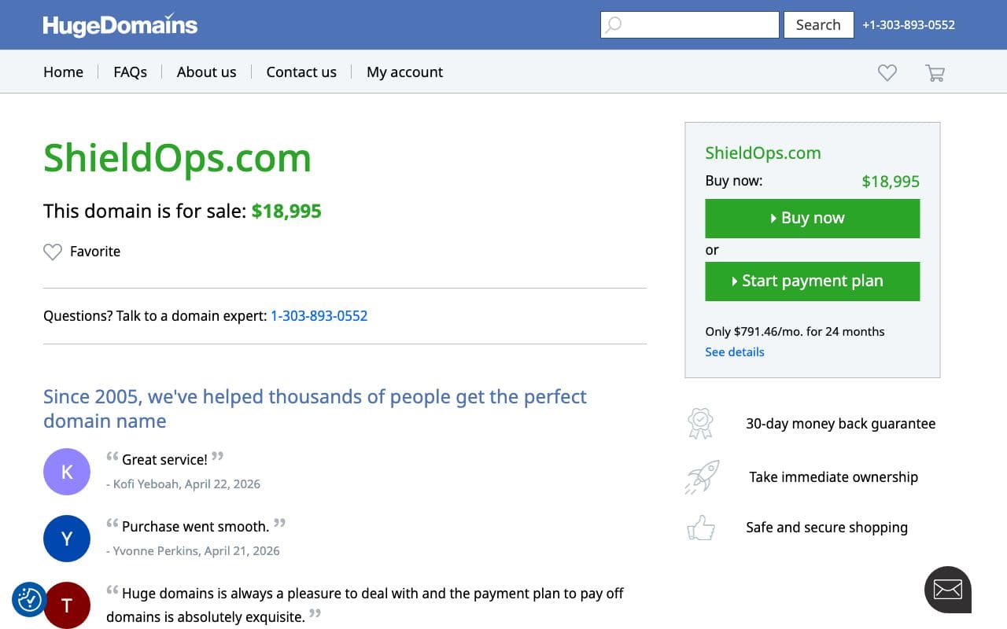Expand See details for payment plan

[x=735, y=352]
